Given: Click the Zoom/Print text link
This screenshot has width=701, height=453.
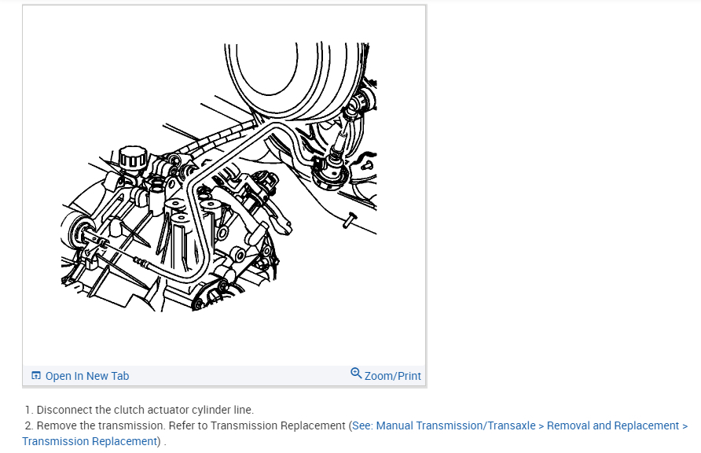Looking at the screenshot, I should click(x=392, y=376).
